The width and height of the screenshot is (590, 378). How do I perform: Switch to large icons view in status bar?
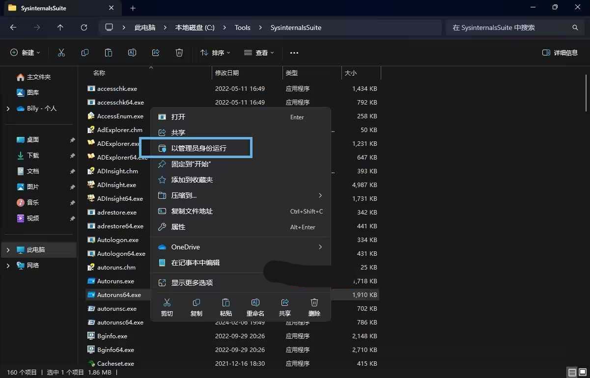pyautogui.click(x=583, y=372)
